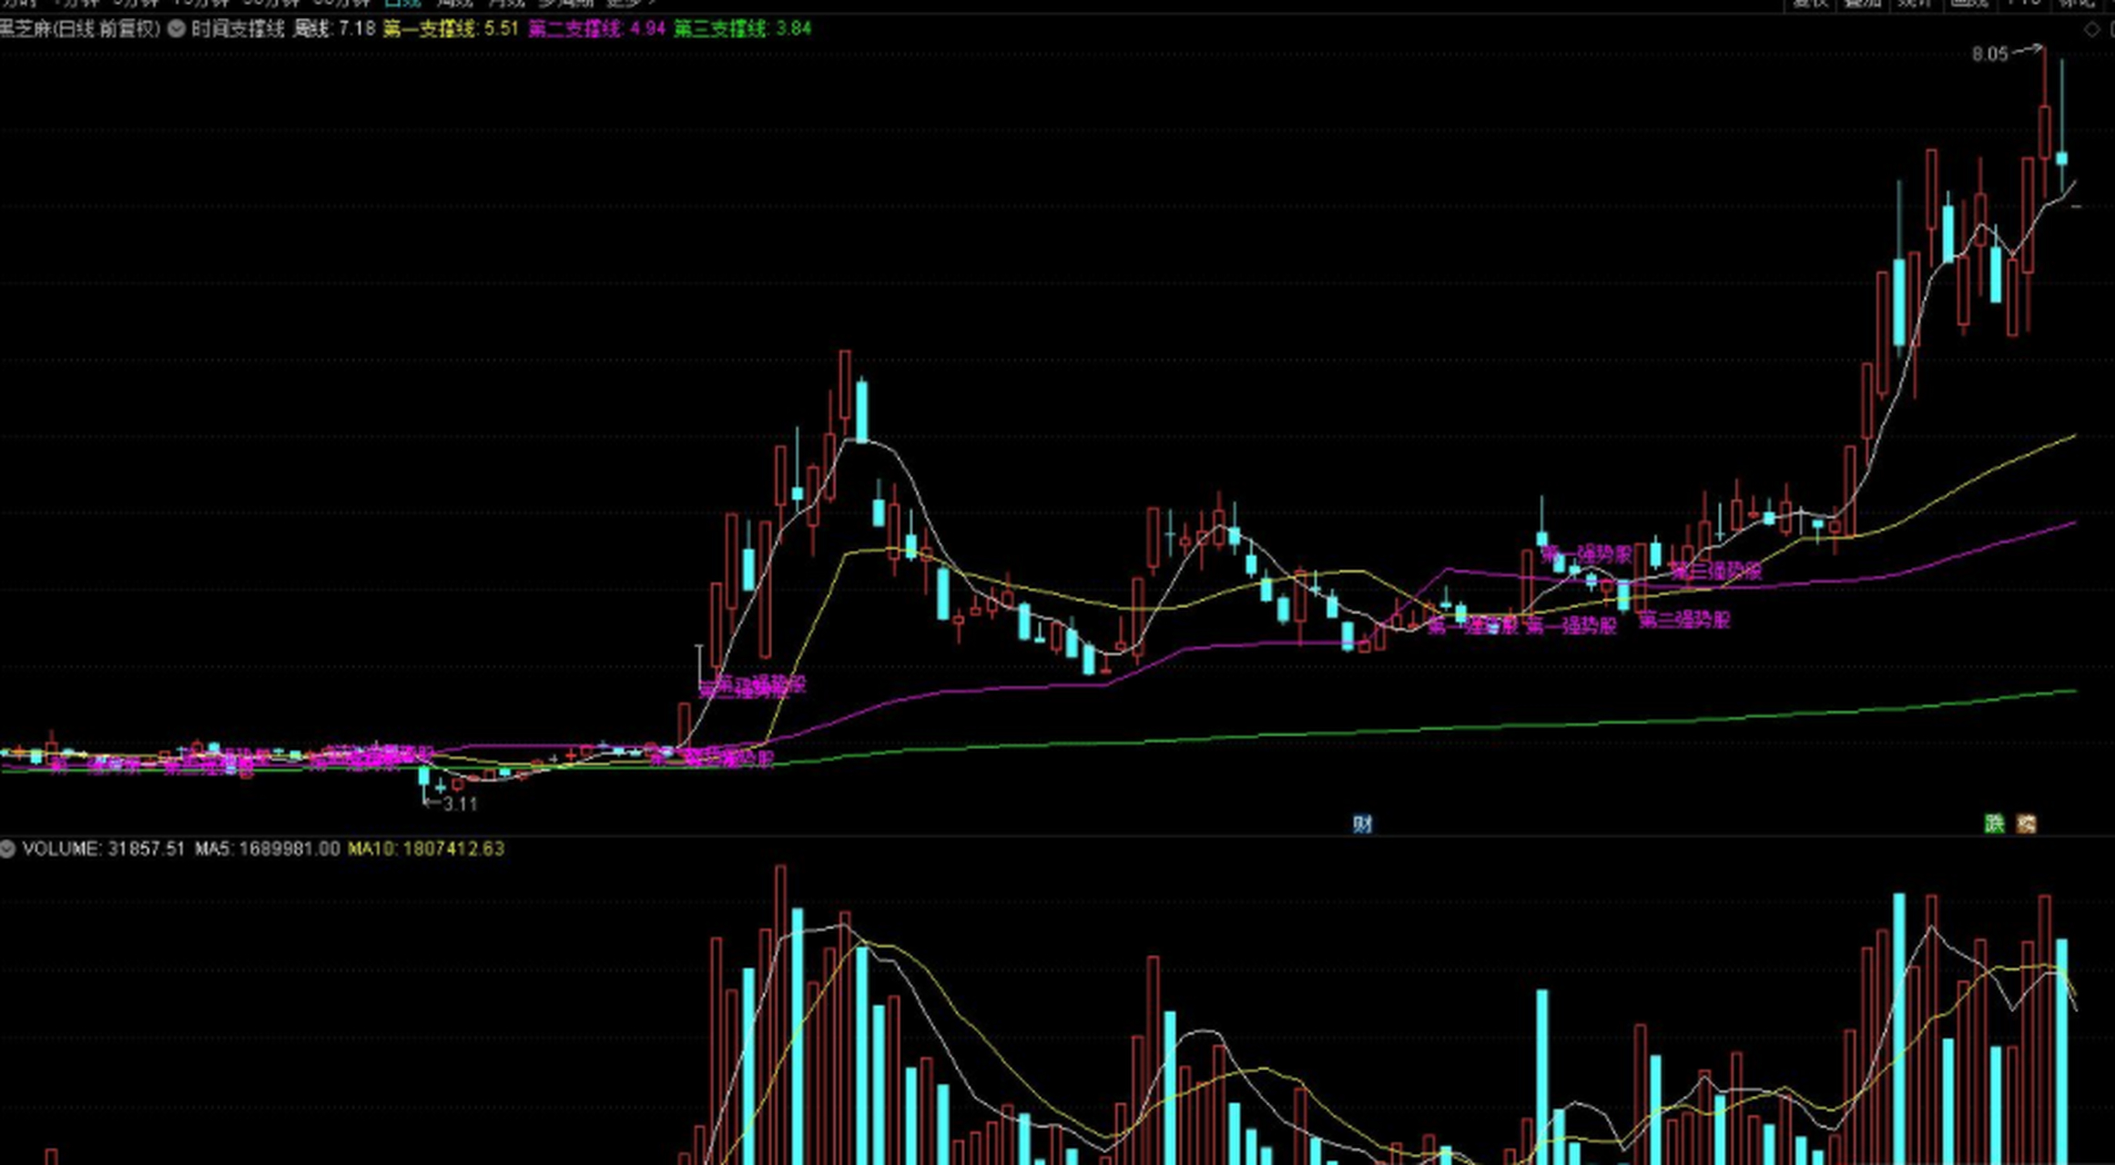
Task: Click the magenta 第二支撑线: 4.94 label
Action: pos(597,29)
